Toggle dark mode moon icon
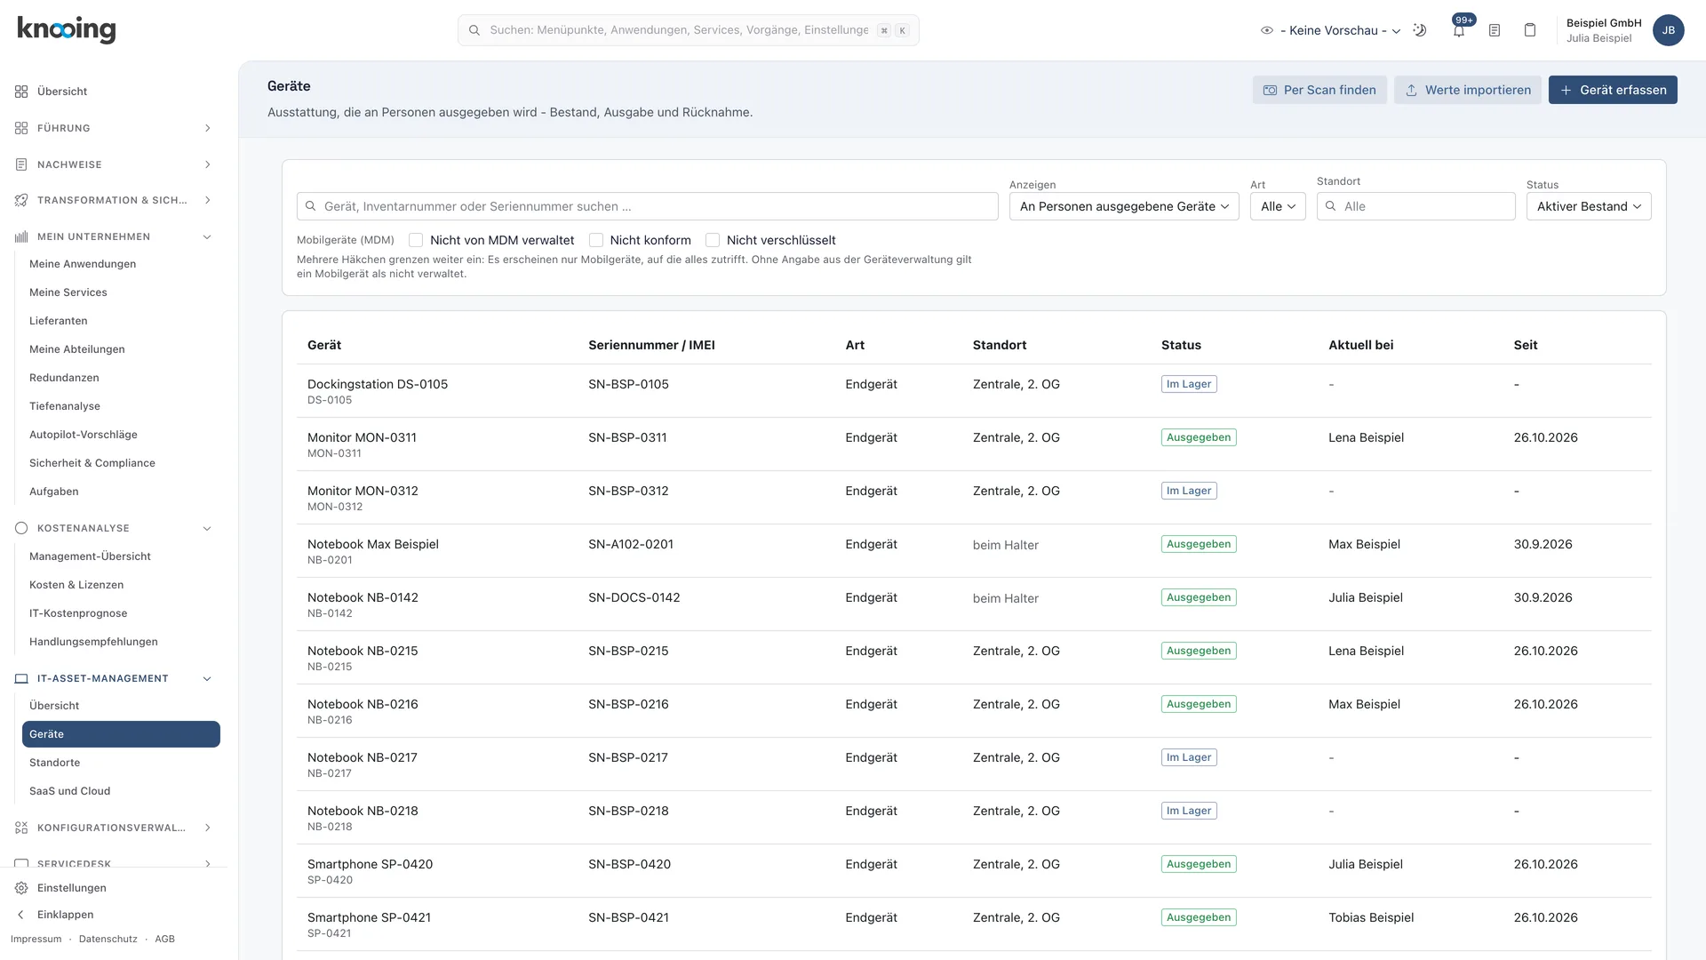1706x960 pixels. (1420, 30)
